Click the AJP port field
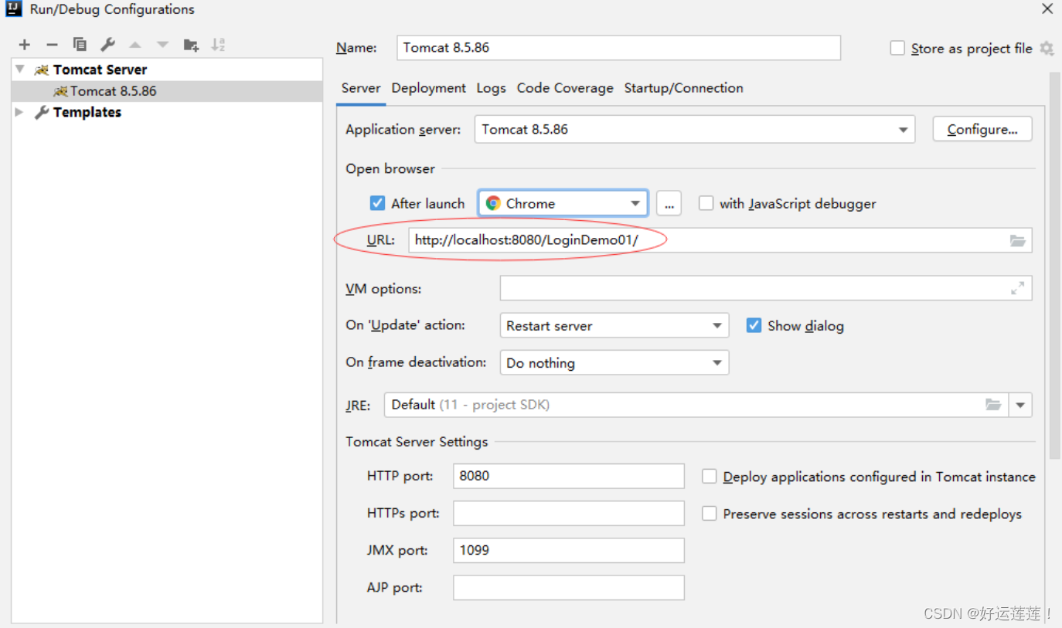The height and width of the screenshot is (628, 1062). coord(569,587)
